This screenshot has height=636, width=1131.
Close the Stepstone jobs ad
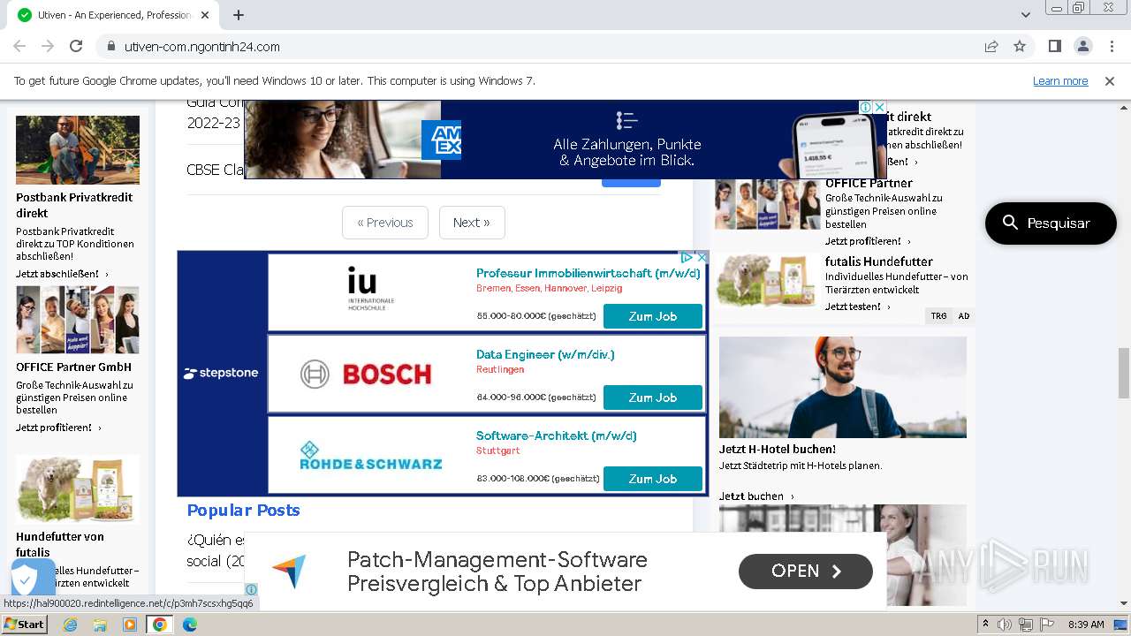pyautogui.click(x=702, y=257)
